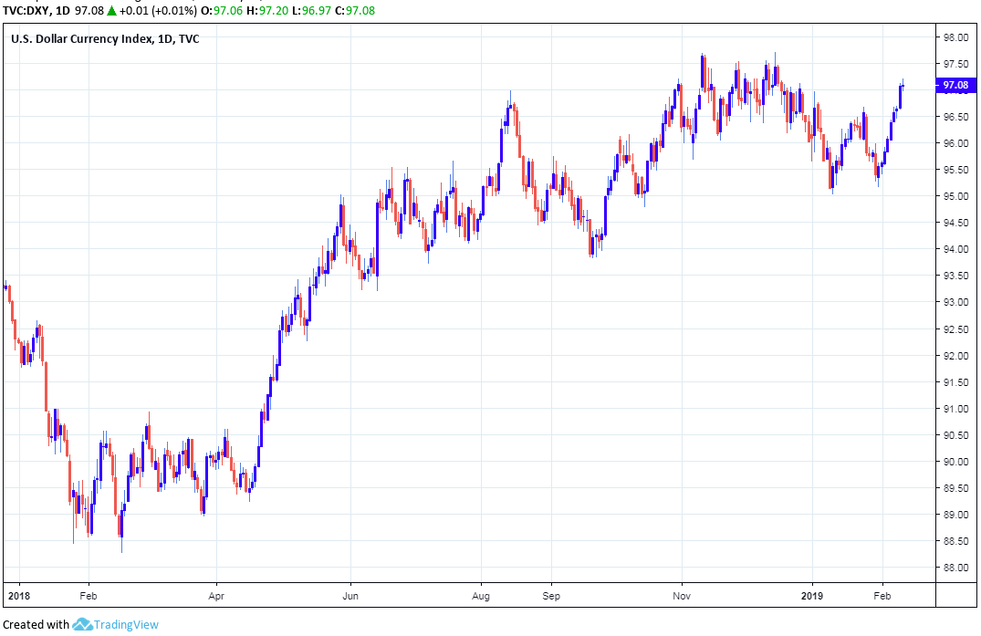Open the TradingView link in footer
The height and width of the screenshot is (636, 981).
126,625
